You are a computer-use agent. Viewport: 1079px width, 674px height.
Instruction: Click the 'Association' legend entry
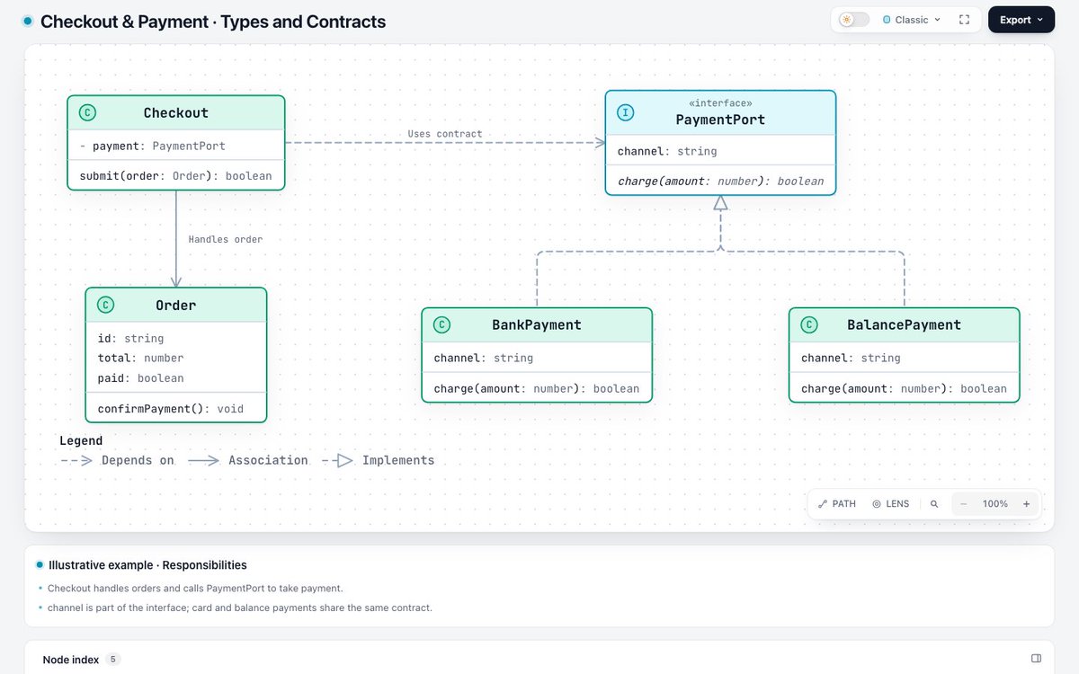coord(247,460)
